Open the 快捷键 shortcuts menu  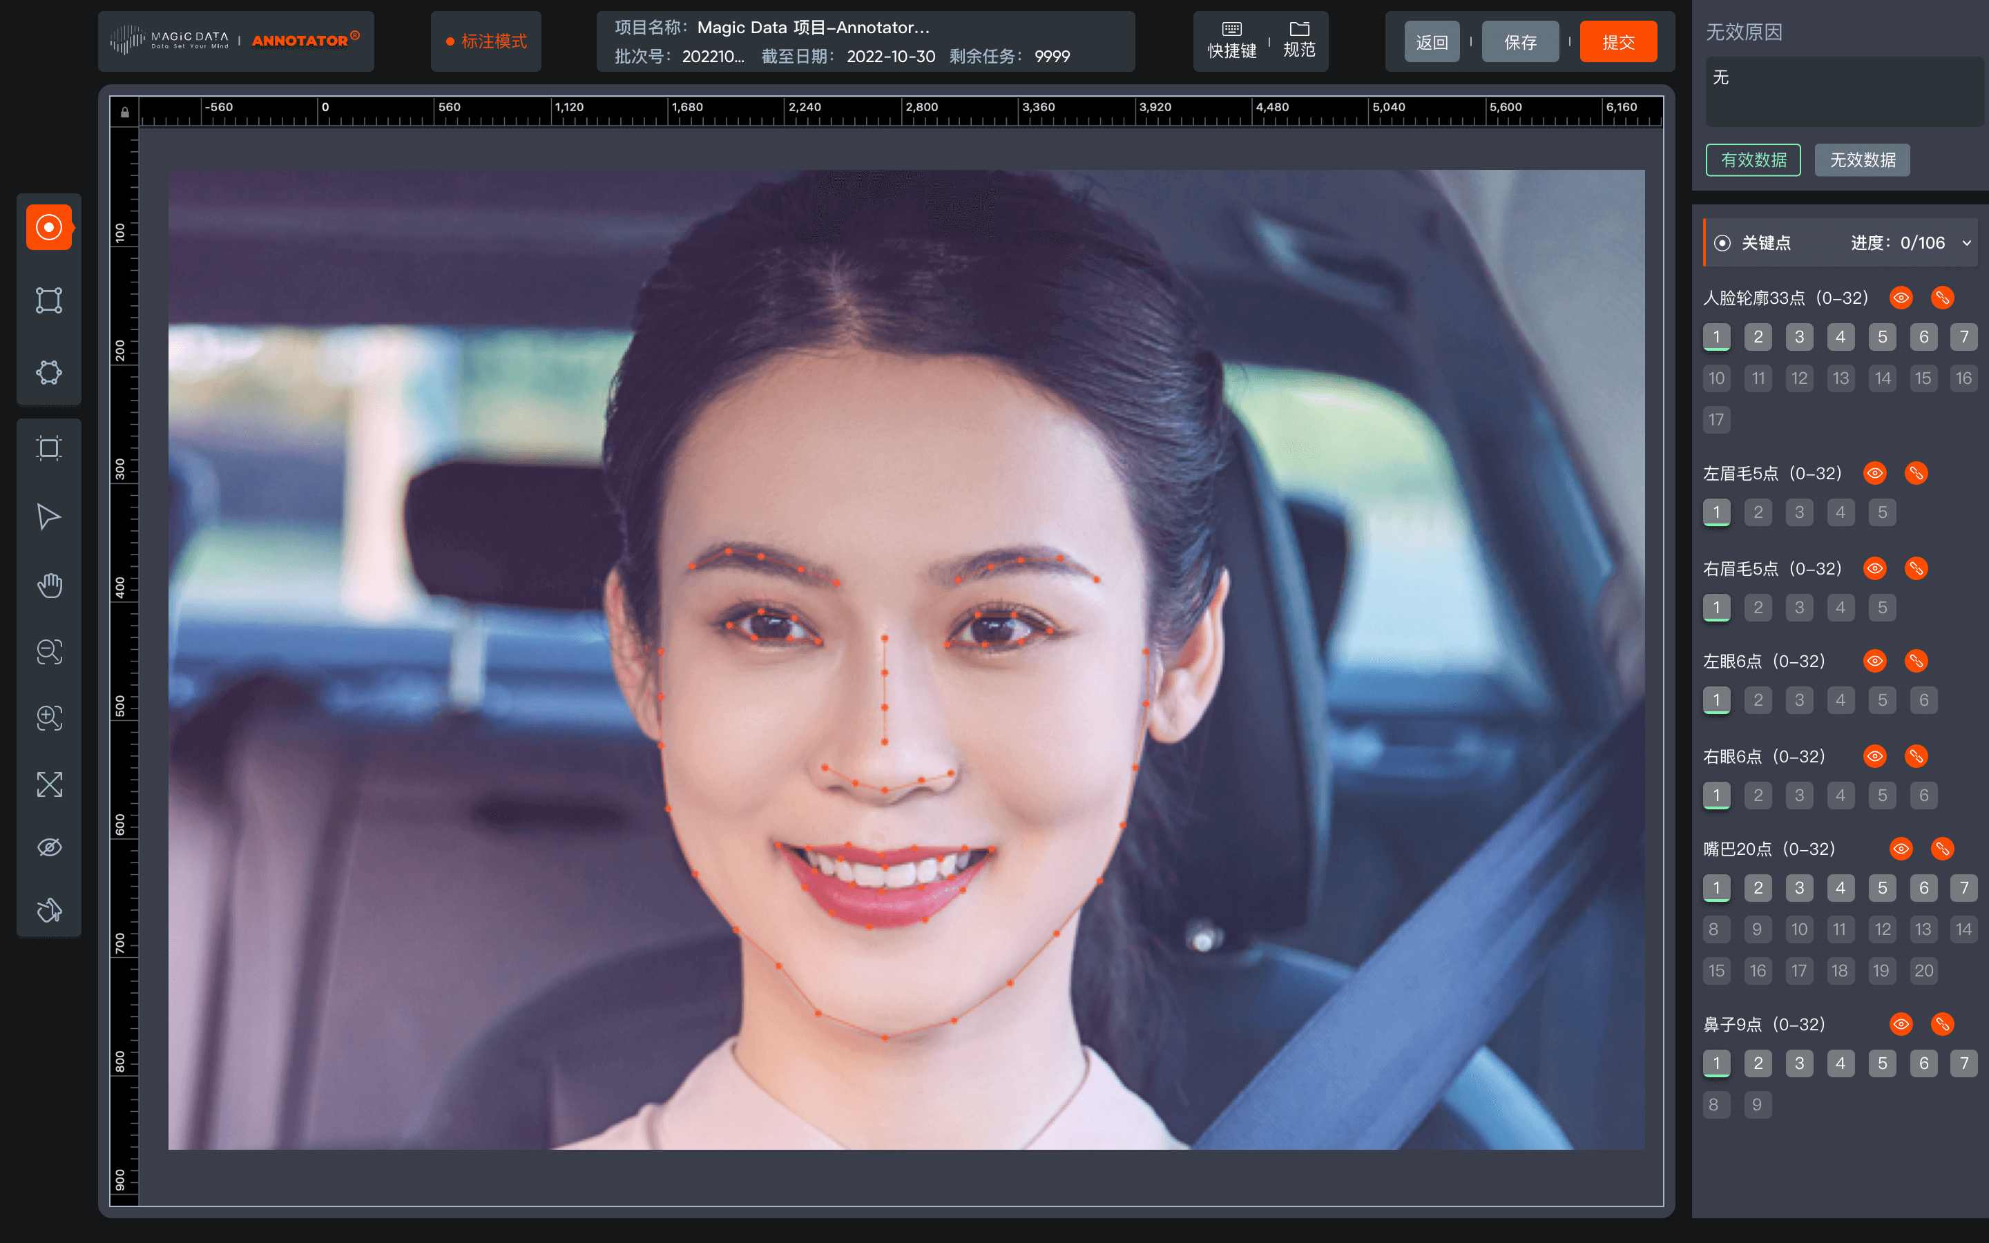pyautogui.click(x=1231, y=40)
